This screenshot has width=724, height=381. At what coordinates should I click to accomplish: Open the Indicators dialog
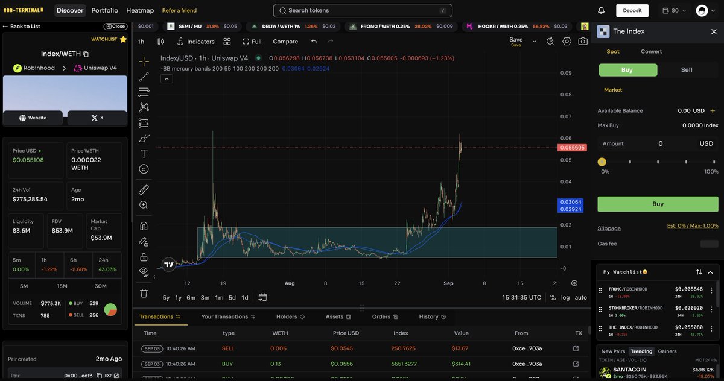195,42
